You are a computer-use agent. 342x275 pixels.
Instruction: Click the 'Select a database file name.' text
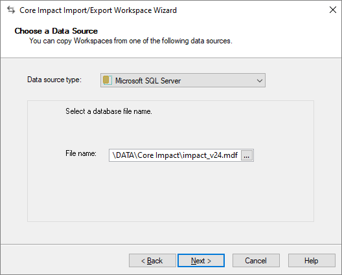click(x=109, y=111)
